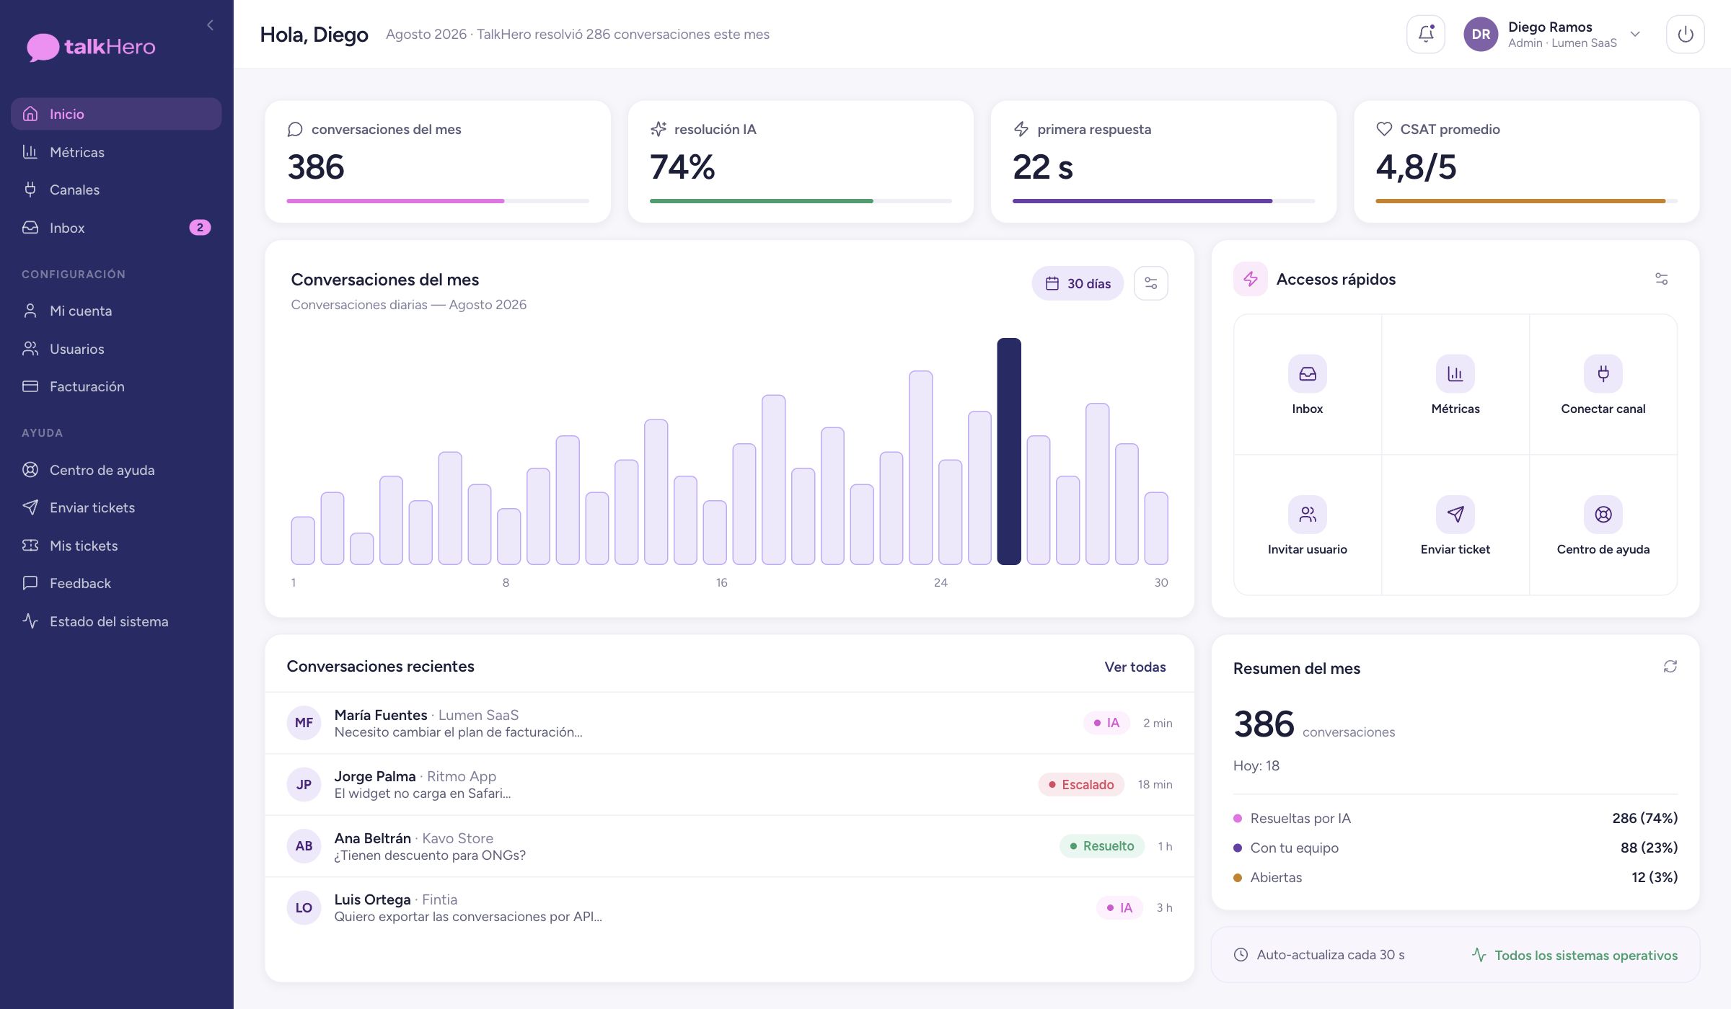Viewport: 1731px width, 1009px height.
Task: Click the Inbox quick access tile
Action: (1307, 384)
